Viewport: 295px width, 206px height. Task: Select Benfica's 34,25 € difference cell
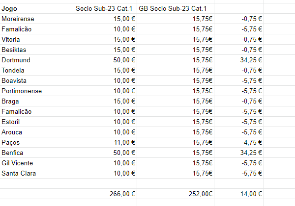(239, 153)
